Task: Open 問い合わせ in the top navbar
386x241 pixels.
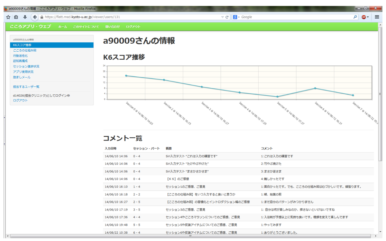Action: pos(113,27)
